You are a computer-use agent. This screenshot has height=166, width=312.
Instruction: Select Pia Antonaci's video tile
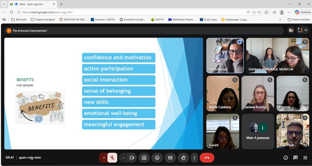225,55
